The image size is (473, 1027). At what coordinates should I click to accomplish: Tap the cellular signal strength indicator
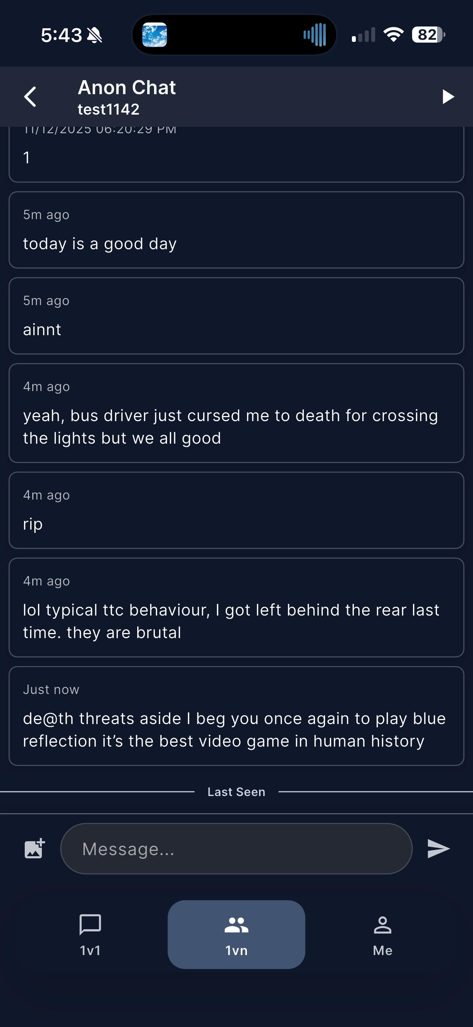click(x=363, y=35)
